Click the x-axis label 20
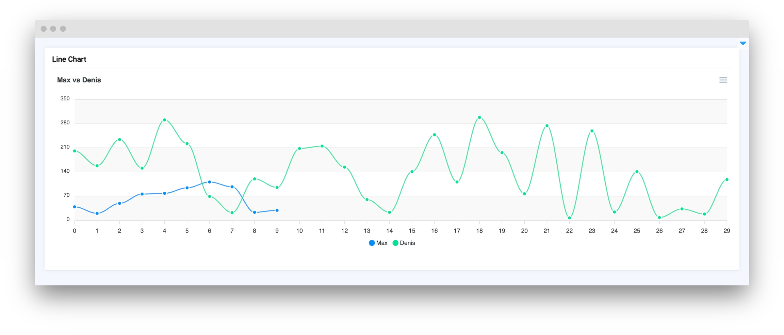The image size is (784, 335). click(524, 231)
